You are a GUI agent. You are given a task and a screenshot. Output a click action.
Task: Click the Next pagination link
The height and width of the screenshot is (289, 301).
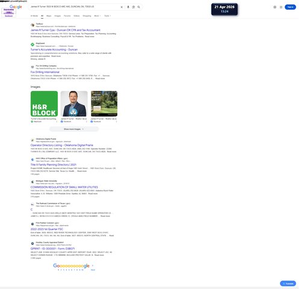tap(93, 270)
